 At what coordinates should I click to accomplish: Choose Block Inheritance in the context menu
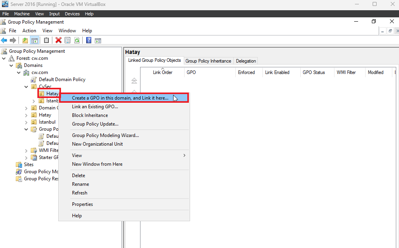point(124,115)
